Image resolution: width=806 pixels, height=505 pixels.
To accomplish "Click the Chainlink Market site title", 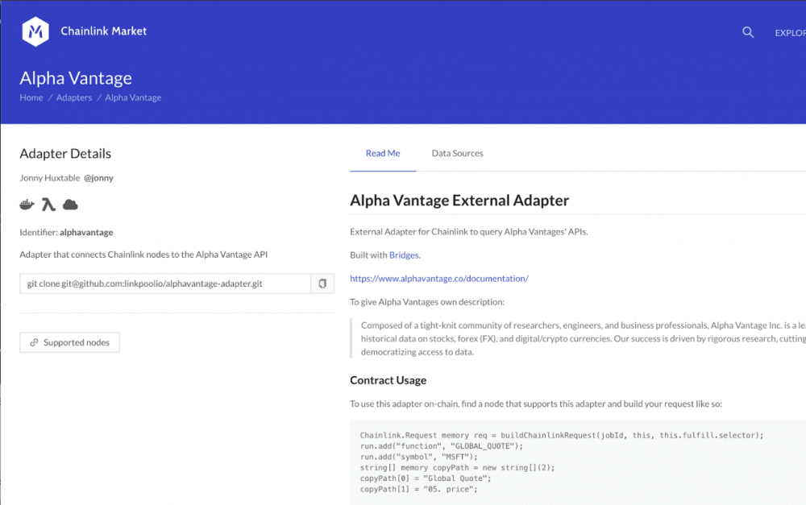I will [104, 31].
